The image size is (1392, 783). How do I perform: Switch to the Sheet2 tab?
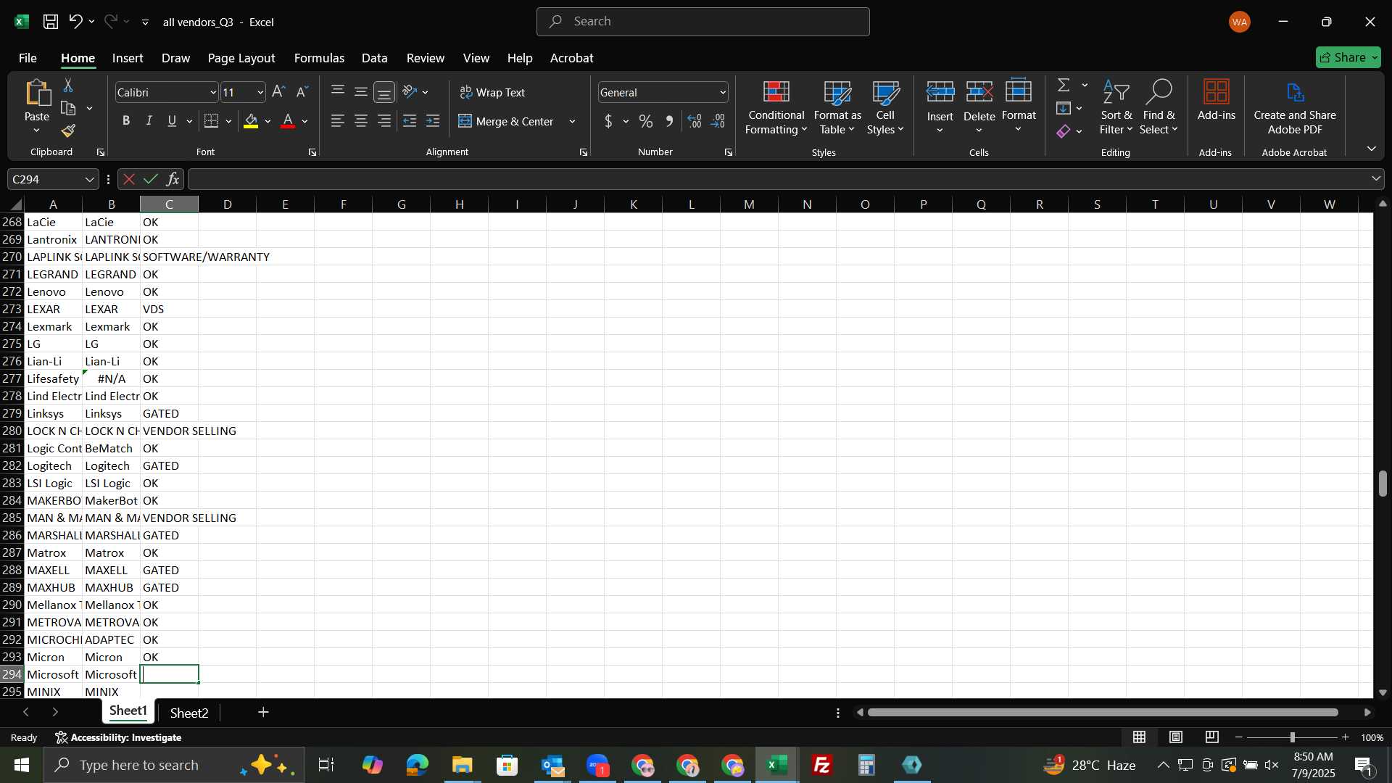189,713
